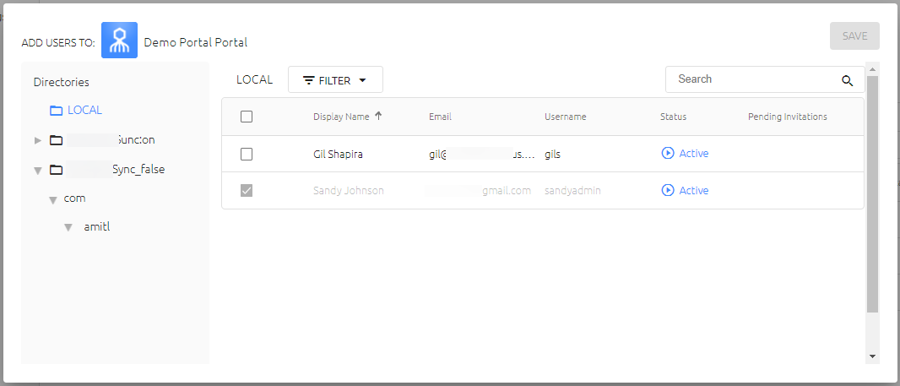Click the SAVE button
The height and width of the screenshot is (386, 900).
(x=854, y=36)
